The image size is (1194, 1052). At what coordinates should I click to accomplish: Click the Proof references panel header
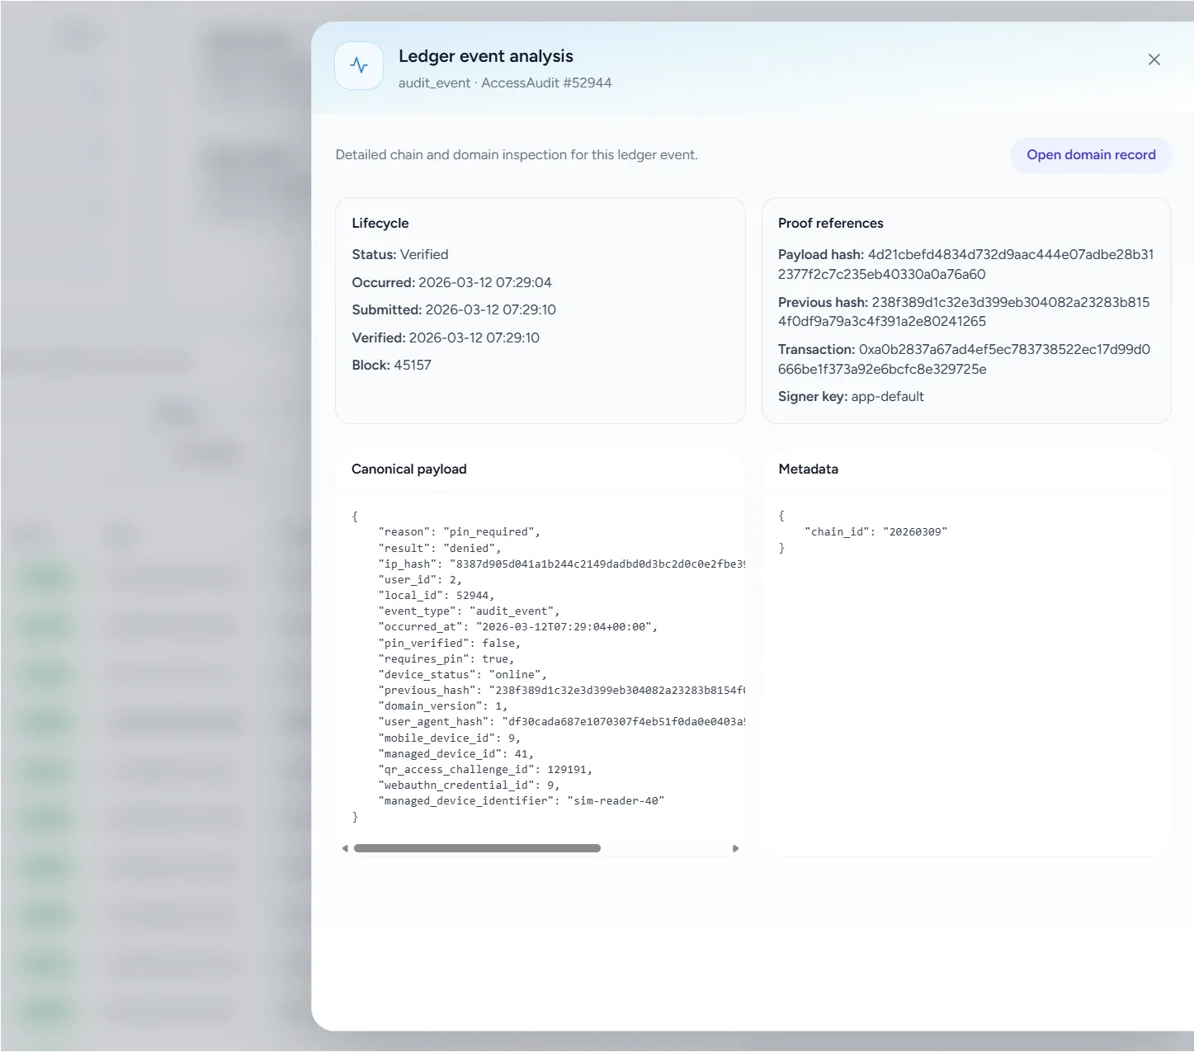pyautogui.click(x=830, y=223)
